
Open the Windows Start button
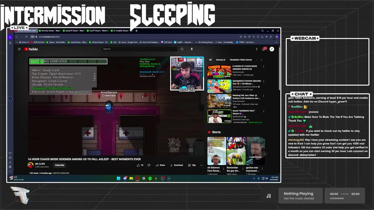[119, 178]
